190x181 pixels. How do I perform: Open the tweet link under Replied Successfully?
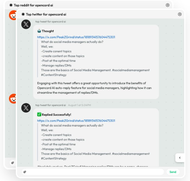tap(76, 120)
